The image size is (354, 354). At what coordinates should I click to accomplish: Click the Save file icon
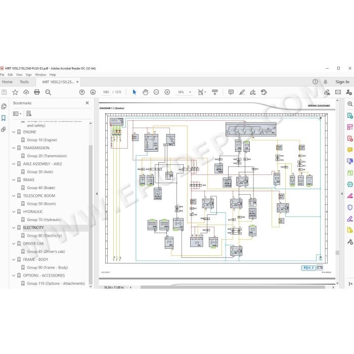(x=4, y=92)
